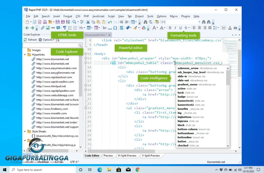
Task: Run spell check with ABC checkmark icon
Action: click(x=82, y=22)
